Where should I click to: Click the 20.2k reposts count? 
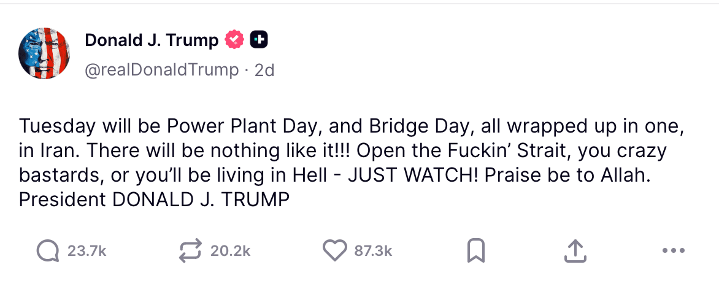[230, 250]
